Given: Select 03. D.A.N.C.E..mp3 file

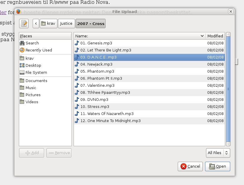Looking at the screenshot, I should (150, 57).
